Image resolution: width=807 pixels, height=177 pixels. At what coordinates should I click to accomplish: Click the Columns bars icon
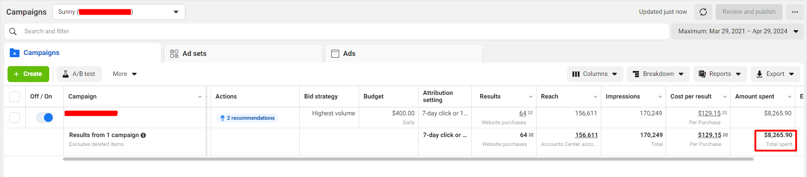point(576,74)
